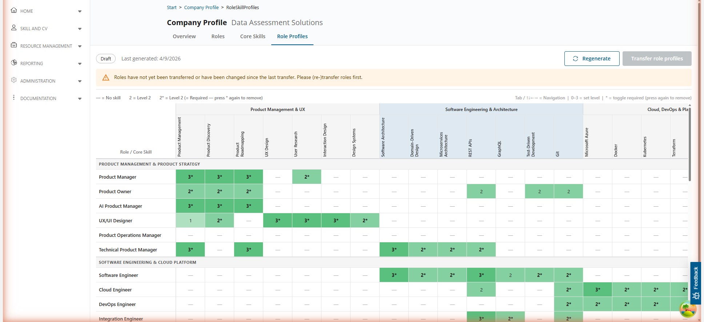Select Product Owner's REST APIs cell 2
704x322 pixels.
pos(481,191)
